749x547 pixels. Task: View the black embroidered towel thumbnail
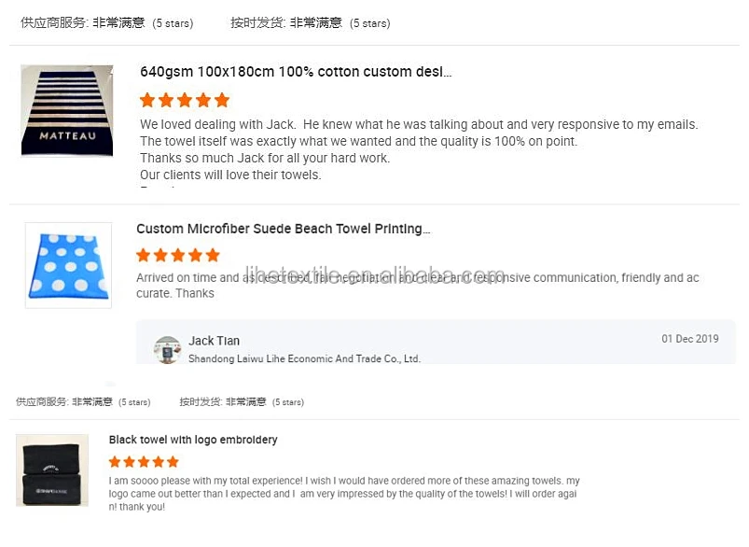tap(52, 470)
